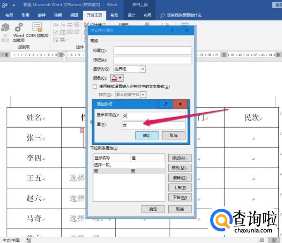Viewport: 282px width, 243px height.
Task: Click the quick access toolbar icon in title bar
Action: click(x=5, y=5)
